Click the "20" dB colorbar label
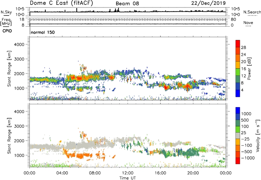Viewport: 261px width, 180px height. tap(243, 62)
